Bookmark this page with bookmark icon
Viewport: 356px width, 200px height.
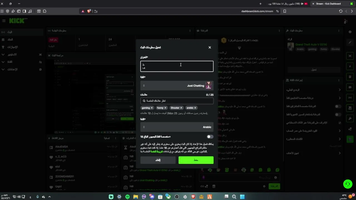click(285, 11)
